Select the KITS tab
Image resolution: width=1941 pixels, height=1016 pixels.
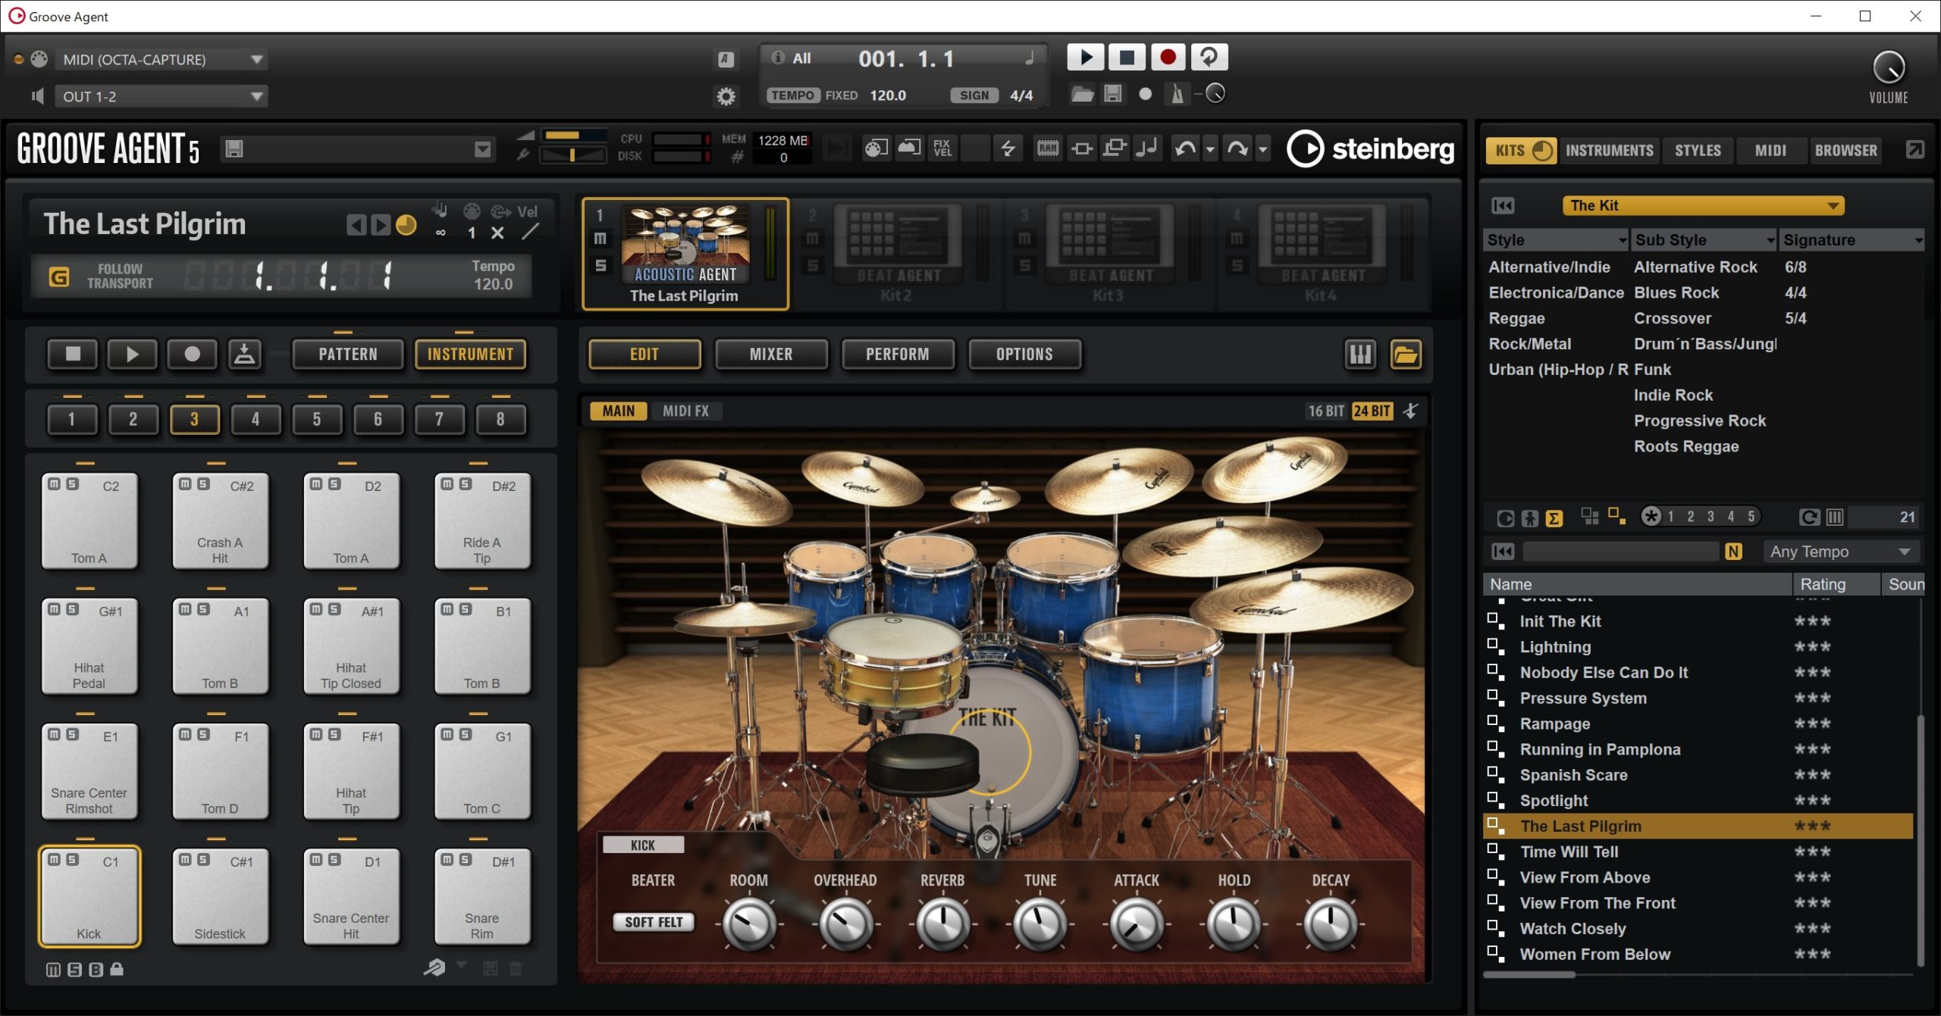pos(1520,150)
